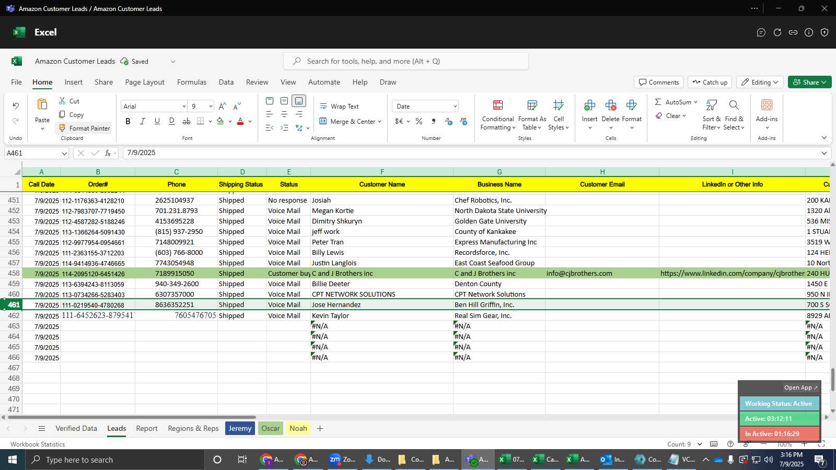Click the Insert cells icon
The image size is (836, 470).
589,105
